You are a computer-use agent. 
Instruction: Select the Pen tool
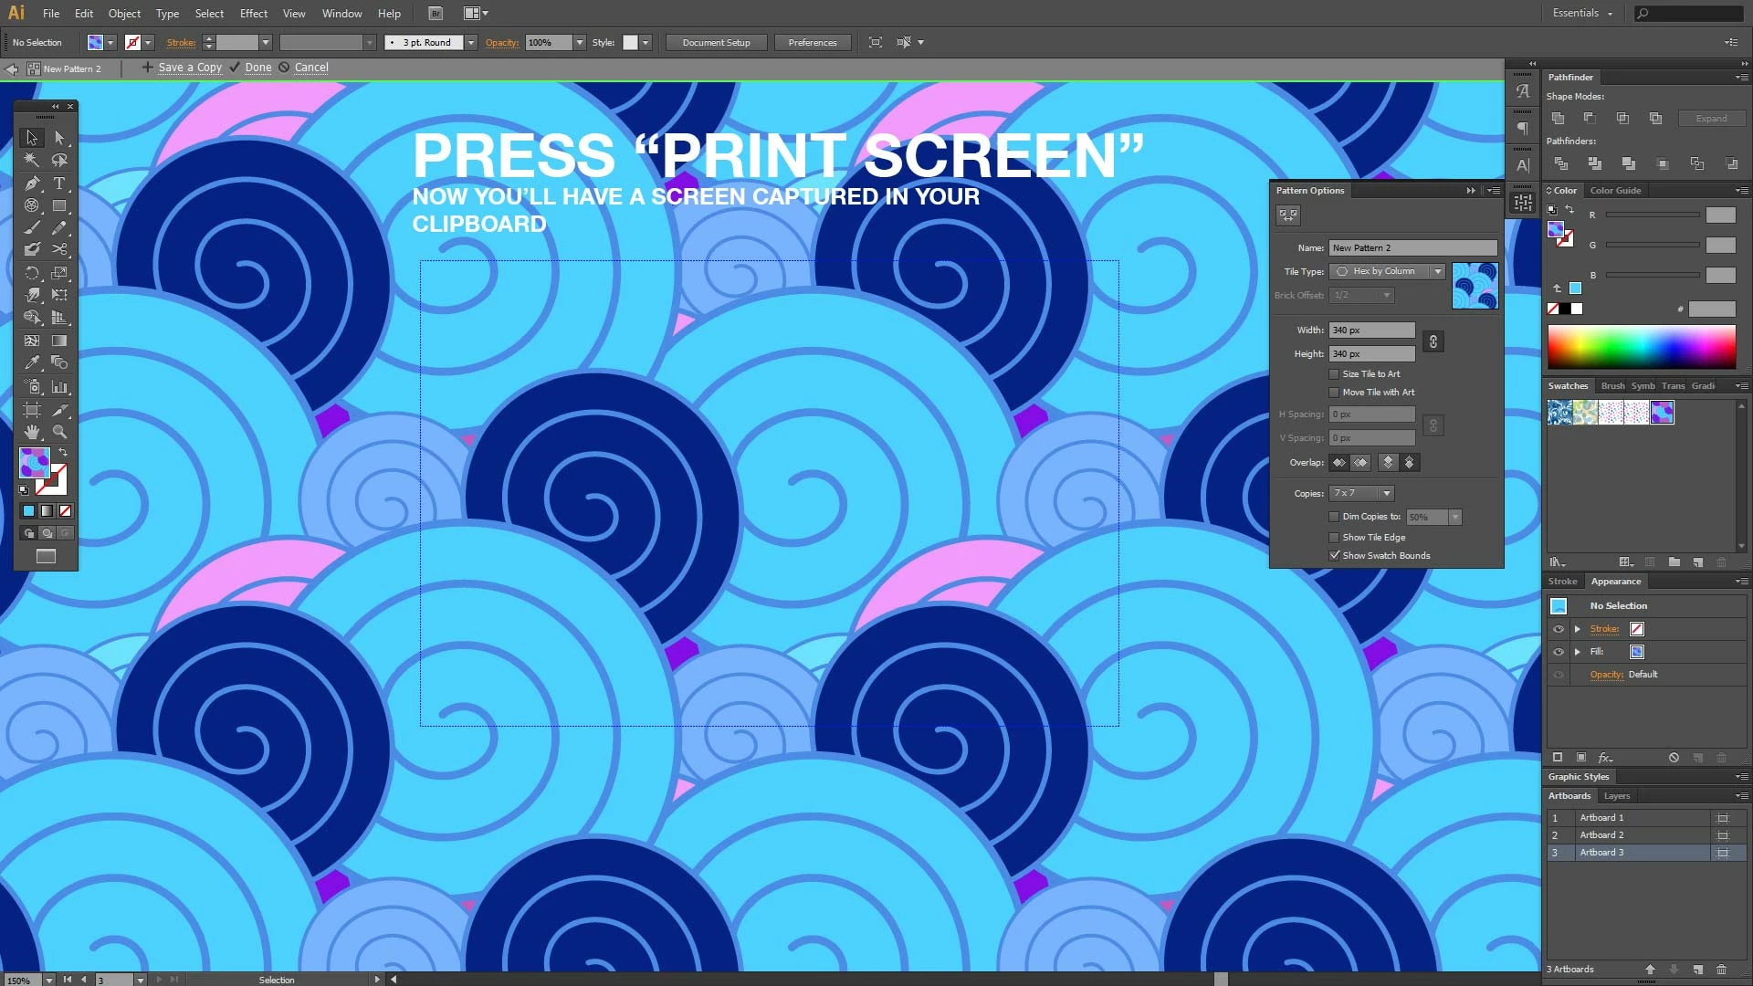32,184
